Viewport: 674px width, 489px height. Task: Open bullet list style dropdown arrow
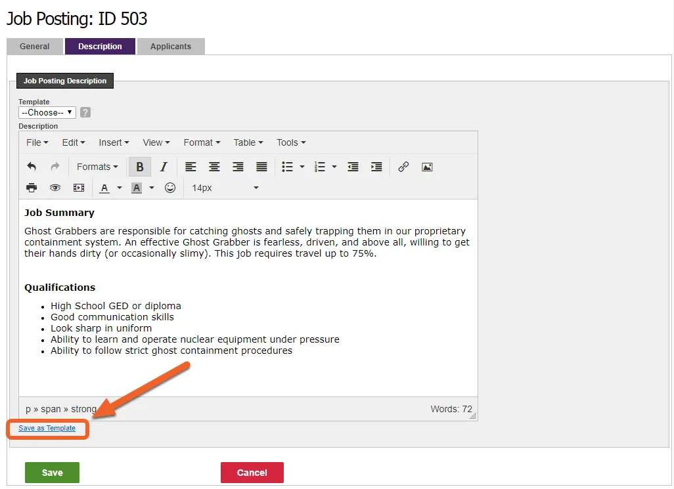click(302, 167)
